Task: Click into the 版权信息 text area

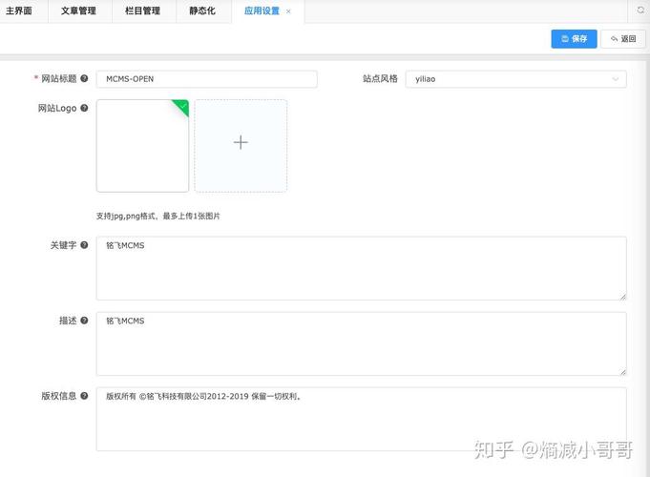Action: [361, 418]
